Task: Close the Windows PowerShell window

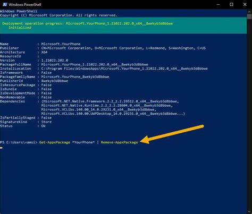Action: [x=245, y=4]
